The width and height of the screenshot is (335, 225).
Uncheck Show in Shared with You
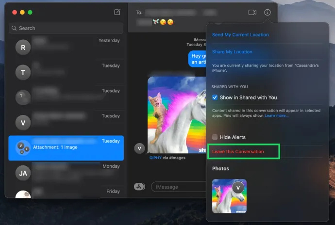[215, 97]
